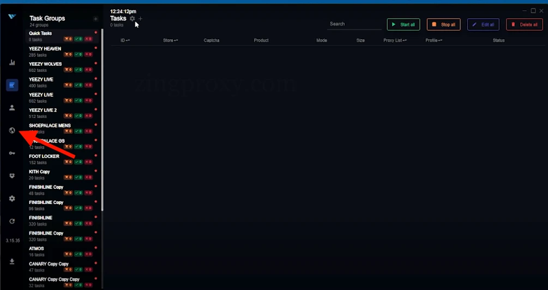Open task settings gear beside Tasks heading
548x290 pixels.
pos(132,18)
